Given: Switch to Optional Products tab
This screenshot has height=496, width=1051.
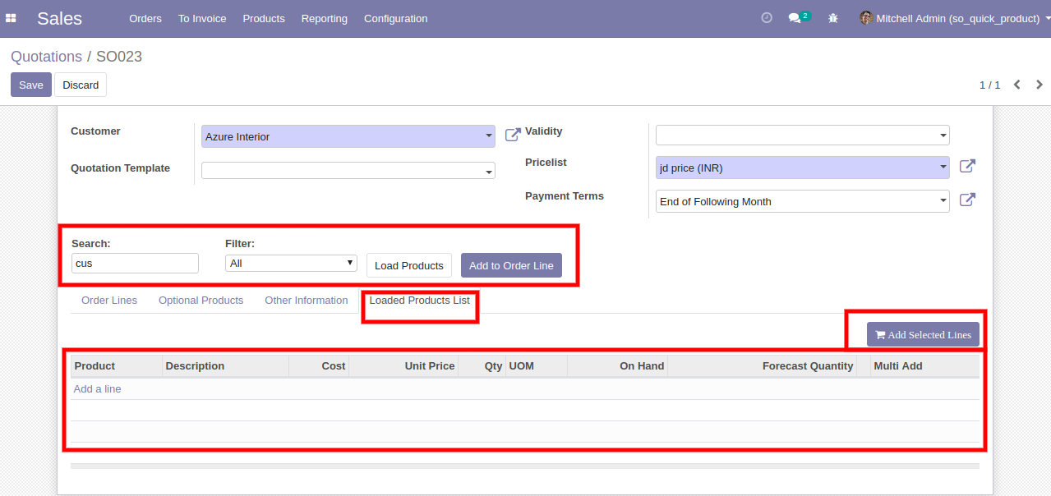Looking at the screenshot, I should pyautogui.click(x=201, y=301).
